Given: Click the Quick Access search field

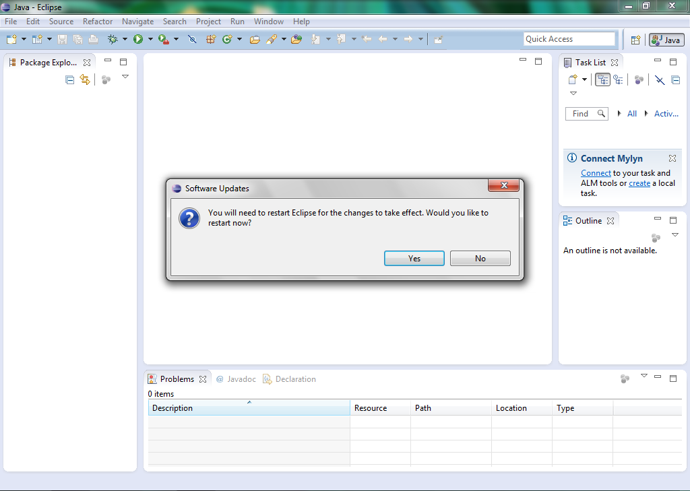Looking at the screenshot, I should click(x=569, y=39).
